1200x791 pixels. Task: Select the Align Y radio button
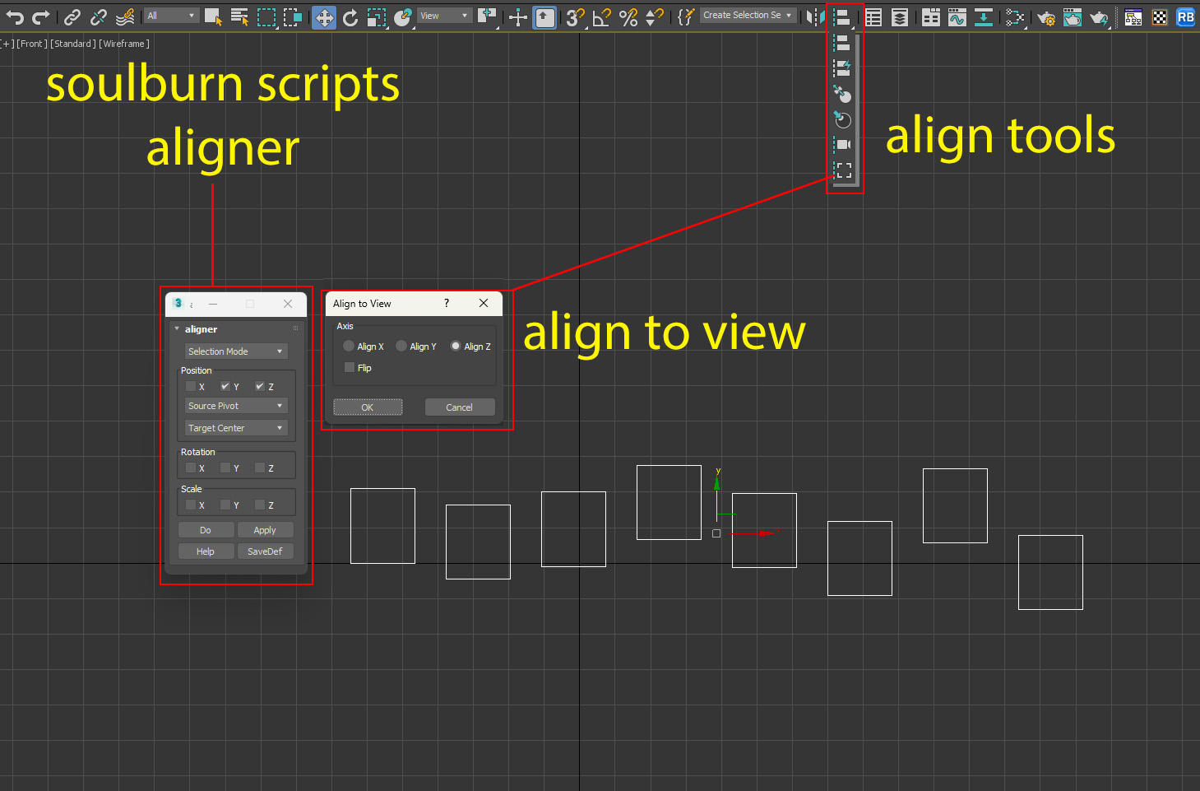(x=401, y=347)
